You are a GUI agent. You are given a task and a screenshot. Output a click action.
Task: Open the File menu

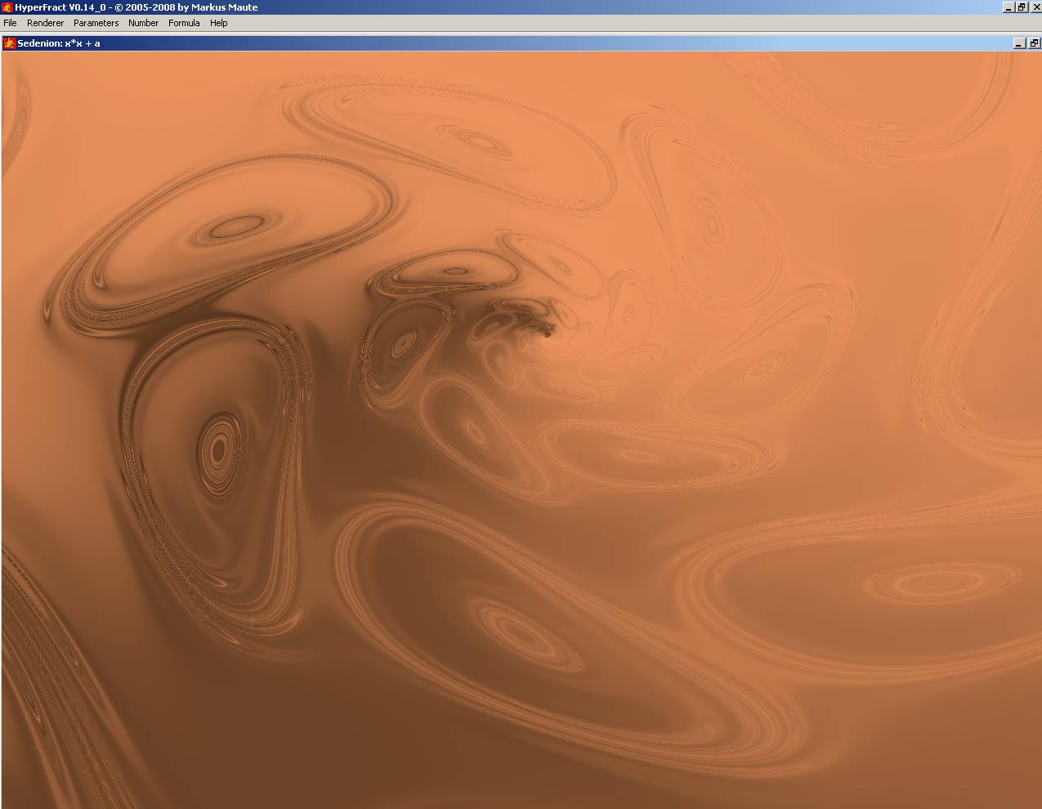pyautogui.click(x=10, y=23)
